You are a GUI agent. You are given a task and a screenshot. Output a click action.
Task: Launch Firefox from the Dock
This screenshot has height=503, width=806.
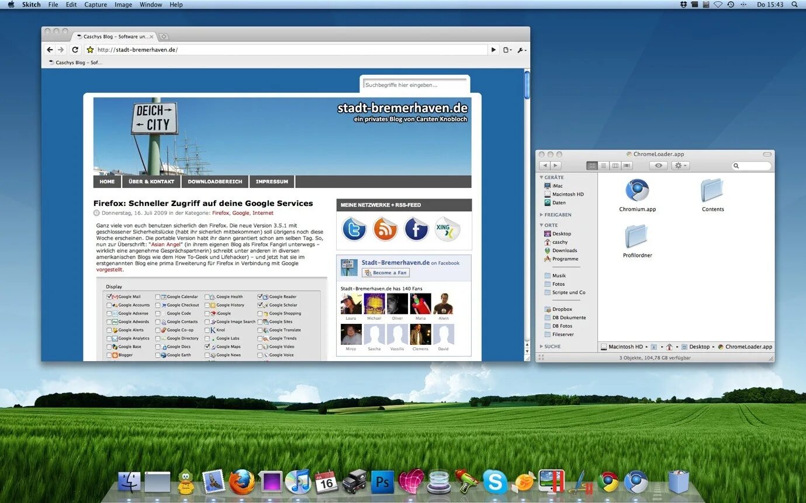(241, 482)
